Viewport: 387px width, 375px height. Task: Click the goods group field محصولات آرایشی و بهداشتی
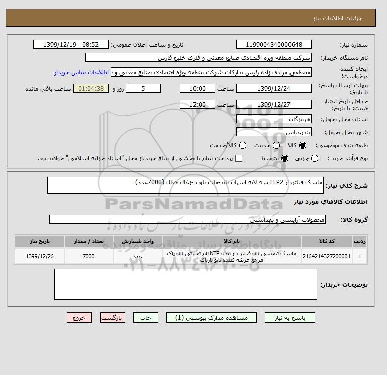[187, 219]
